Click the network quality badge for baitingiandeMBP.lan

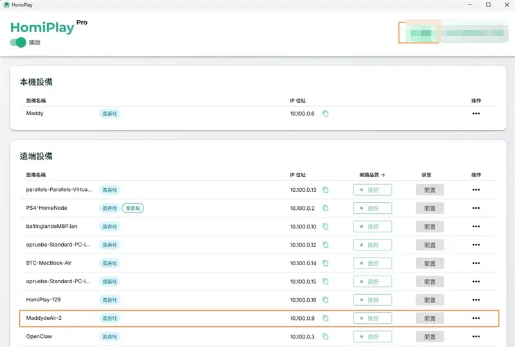[373, 227]
